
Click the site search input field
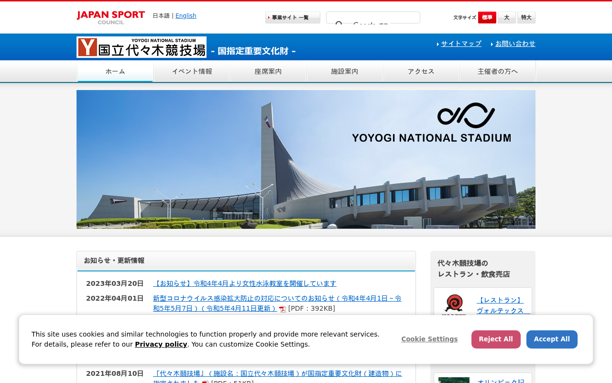pyautogui.click(x=373, y=18)
